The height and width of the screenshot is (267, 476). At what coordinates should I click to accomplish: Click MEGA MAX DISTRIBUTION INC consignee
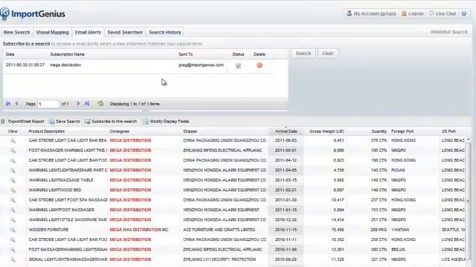(139, 230)
